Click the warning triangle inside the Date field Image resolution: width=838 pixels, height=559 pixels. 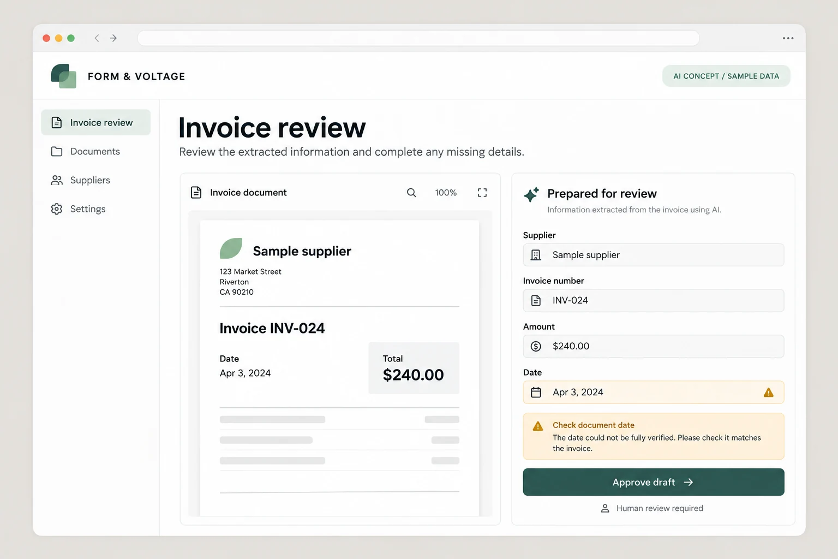tap(769, 392)
